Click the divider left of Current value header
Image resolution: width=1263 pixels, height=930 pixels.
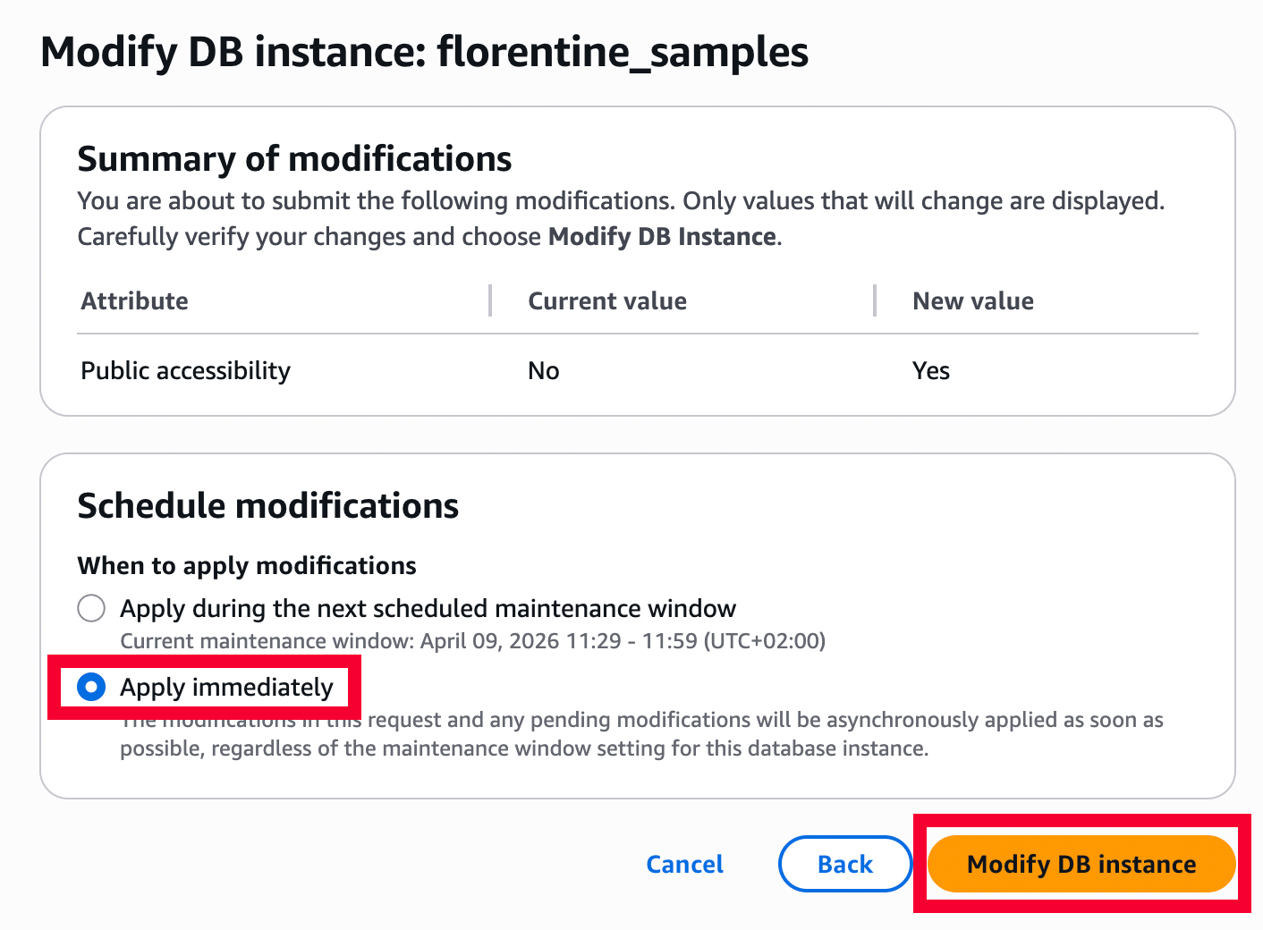pos(490,301)
